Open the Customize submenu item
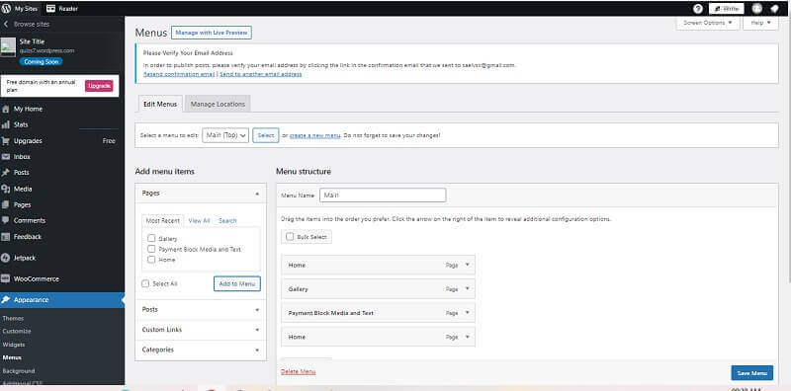 tap(17, 331)
